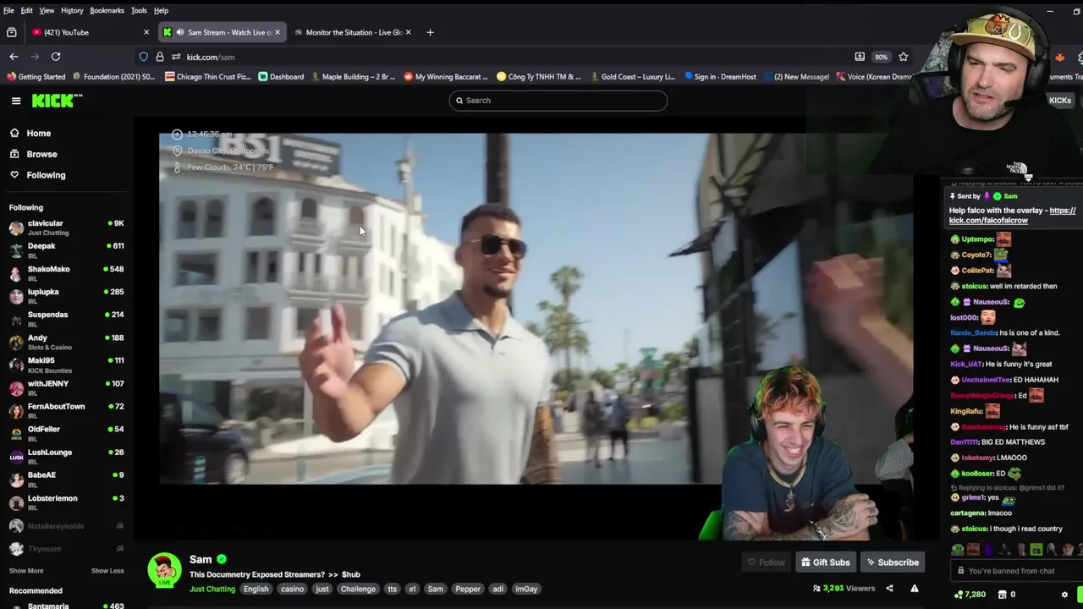The image size is (1083, 609).
Task: Click the Kick Search box
Action: pyautogui.click(x=558, y=101)
